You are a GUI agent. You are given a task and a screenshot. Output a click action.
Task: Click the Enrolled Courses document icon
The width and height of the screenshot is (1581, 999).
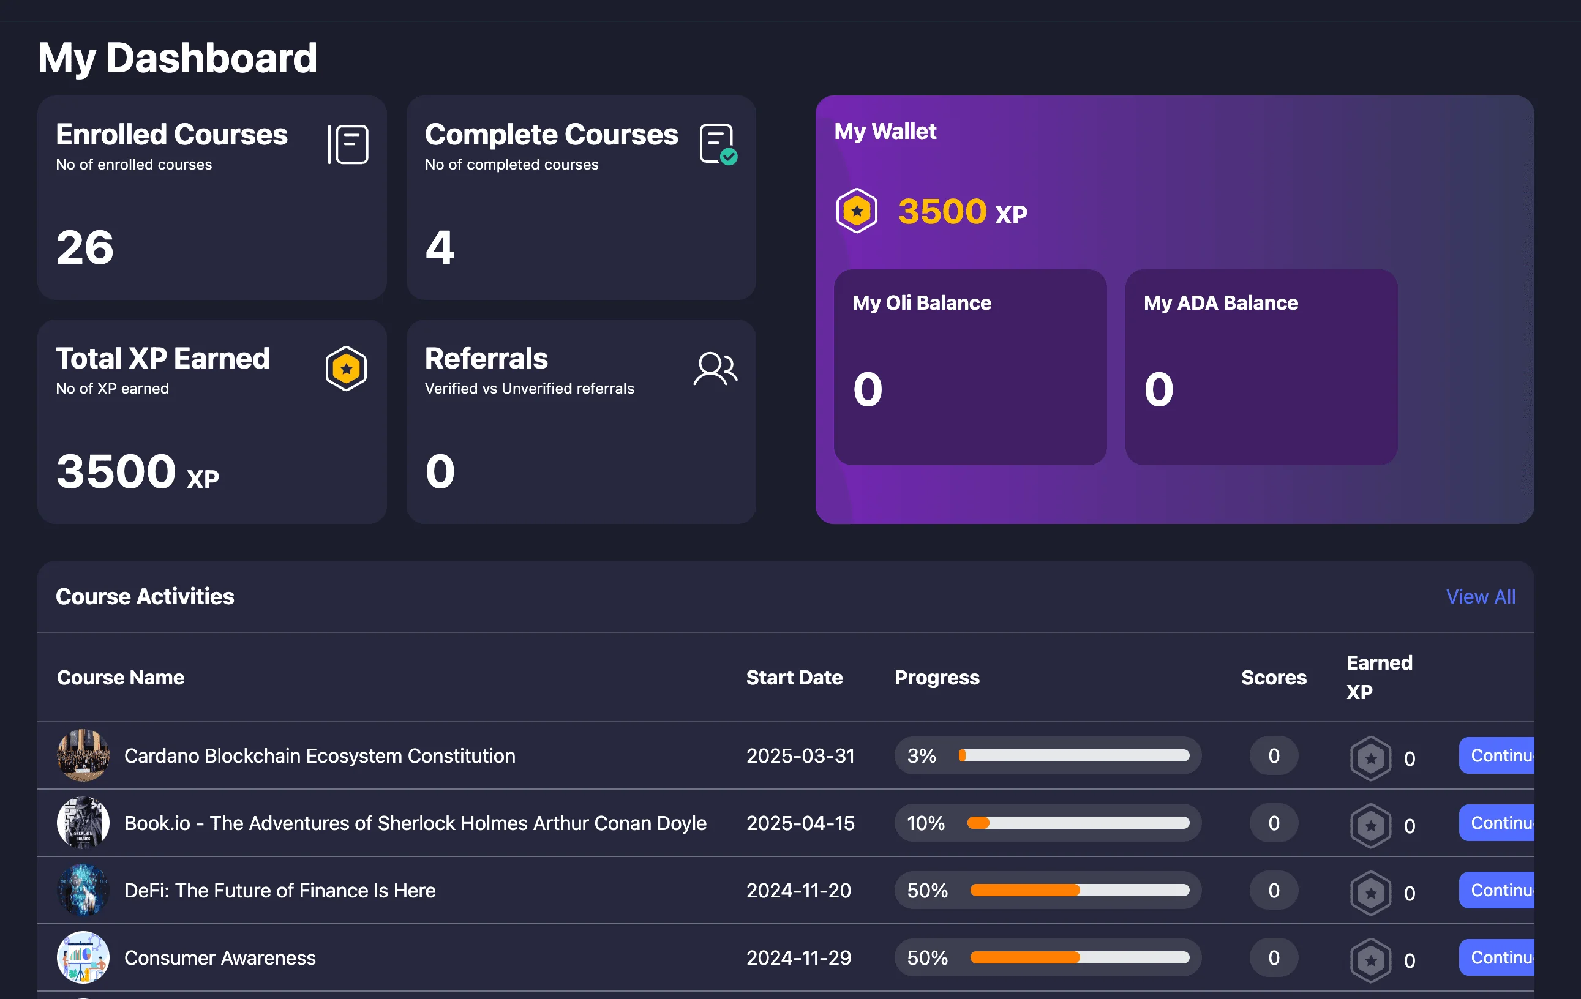tap(348, 144)
